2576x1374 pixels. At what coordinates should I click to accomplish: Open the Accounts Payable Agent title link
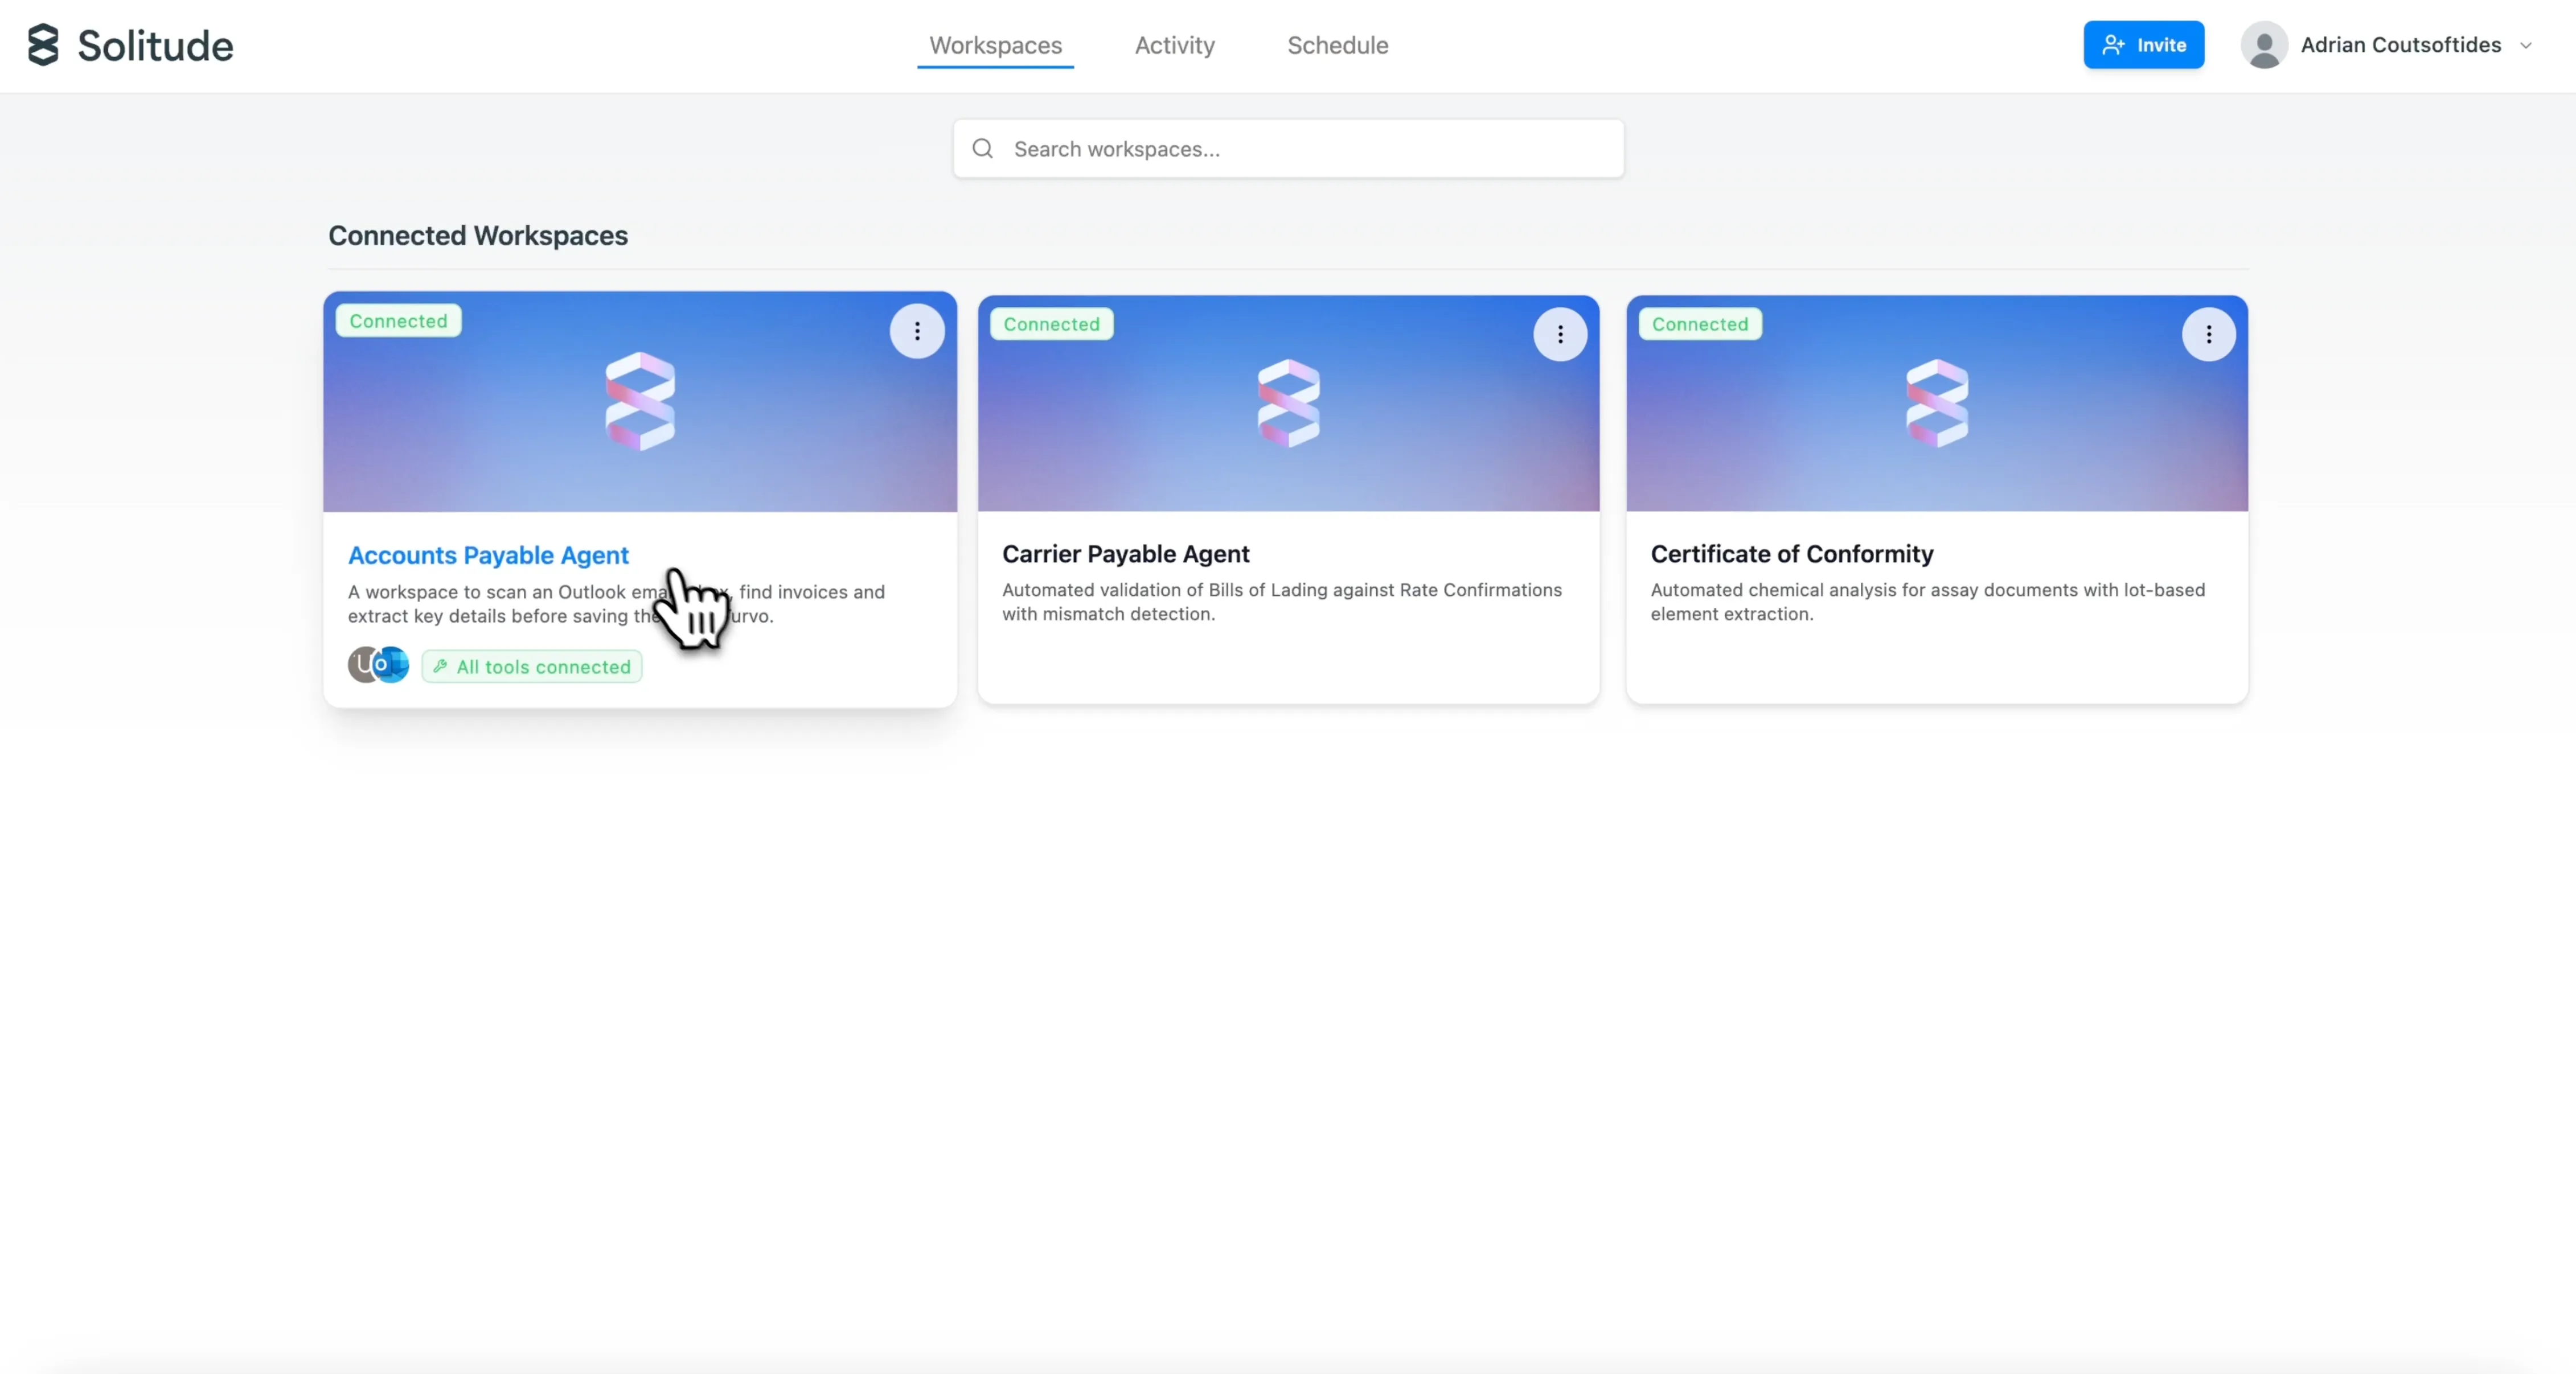point(488,556)
